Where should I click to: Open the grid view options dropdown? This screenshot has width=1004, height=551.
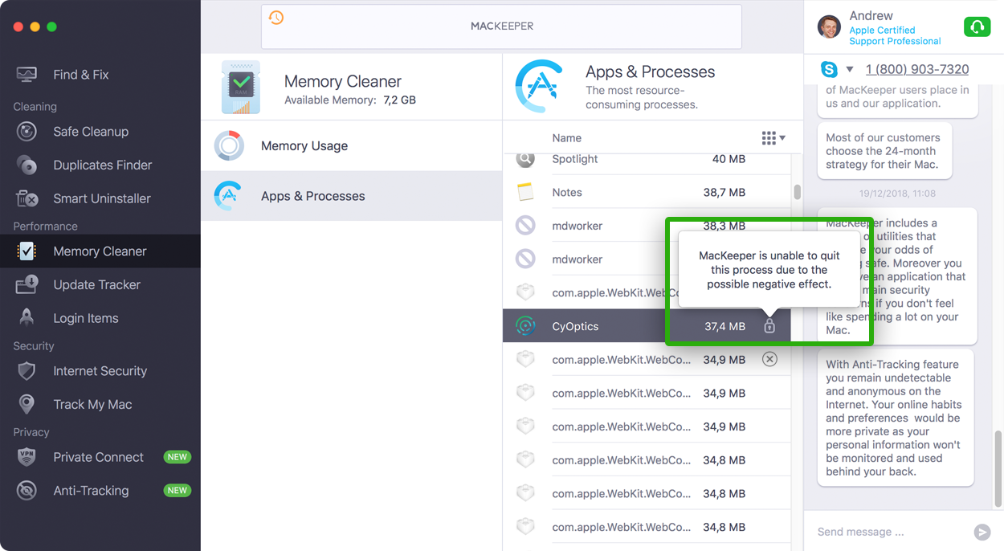point(773,138)
